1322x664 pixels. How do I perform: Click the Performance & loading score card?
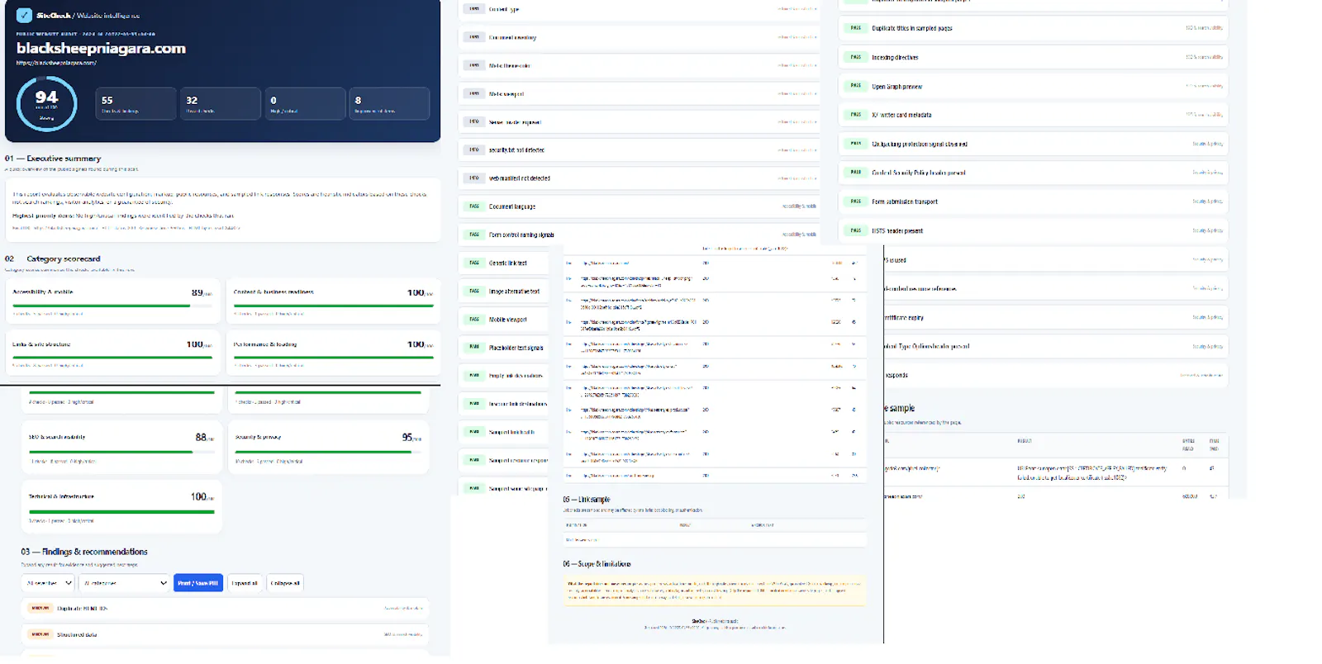coord(334,353)
